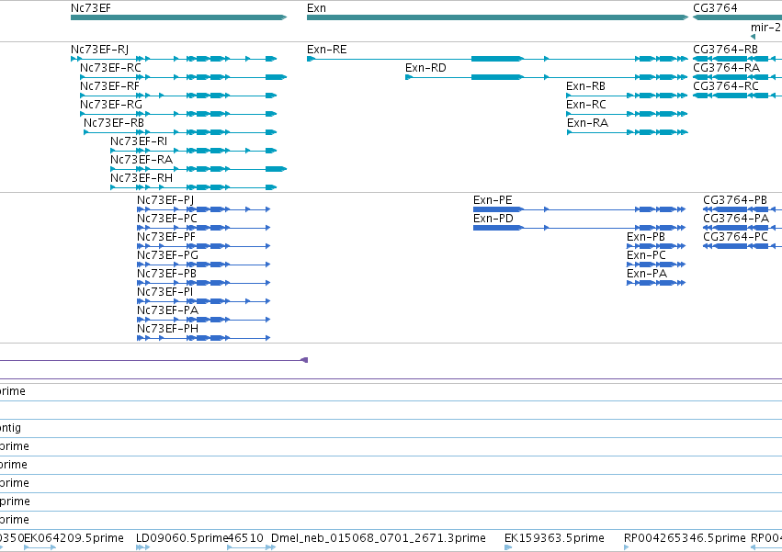Click the large coding block of Exn-PE
782x552 pixels.
pyautogui.click(x=498, y=209)
